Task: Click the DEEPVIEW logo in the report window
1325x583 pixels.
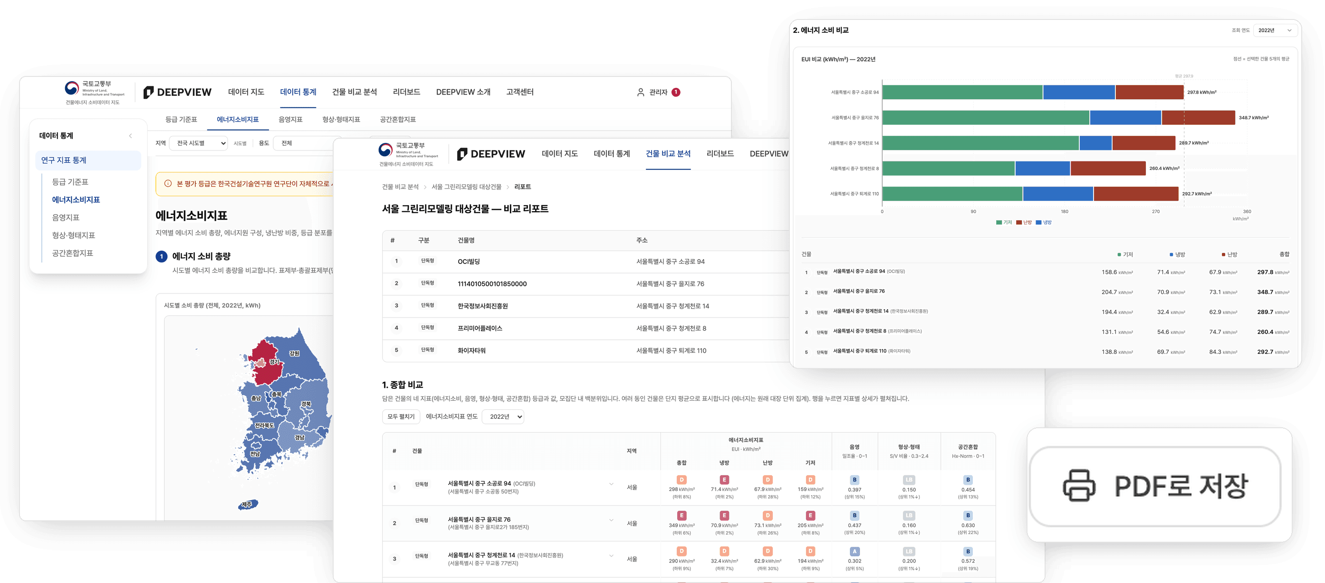Action: (x=491, y=154)
